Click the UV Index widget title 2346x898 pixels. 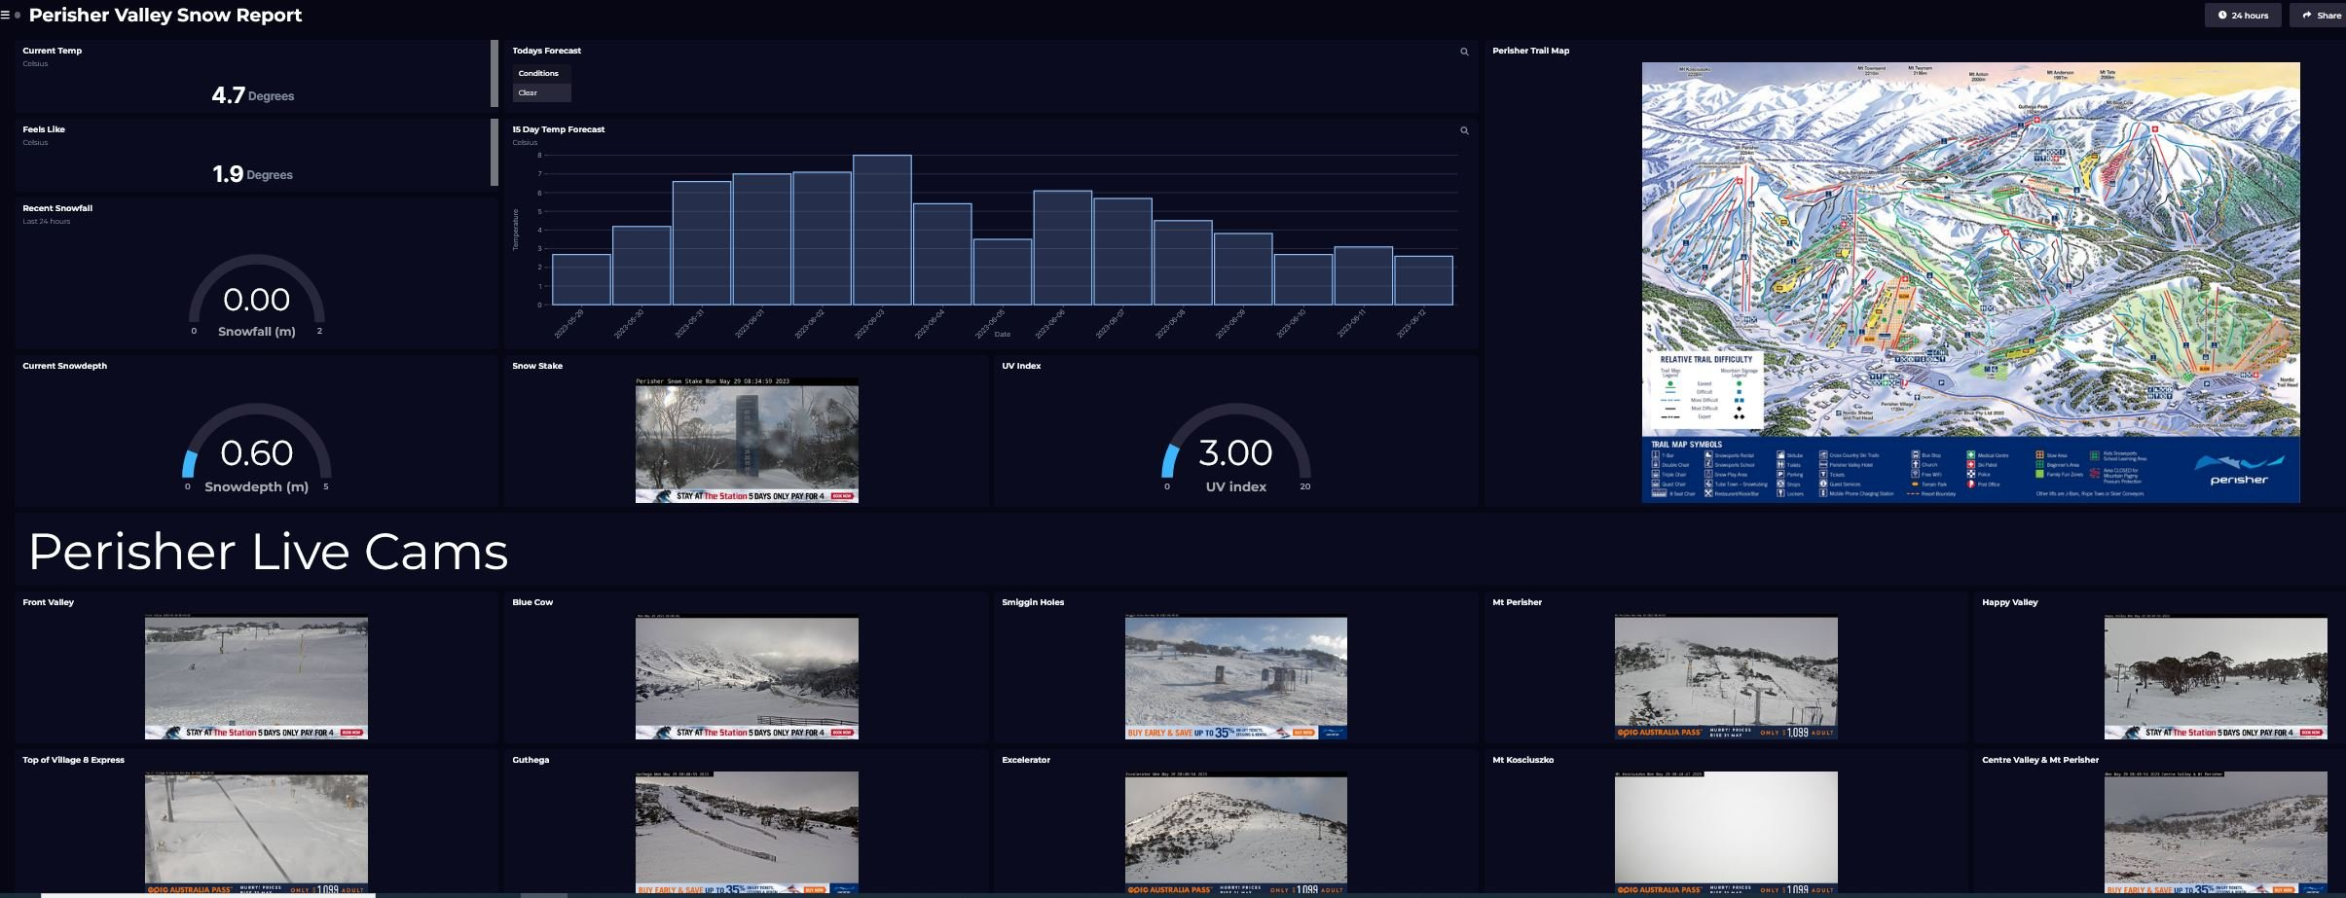pyautogui.click(x=1021, y=366)
